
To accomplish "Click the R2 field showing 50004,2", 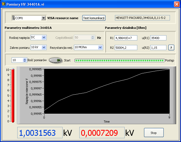I will (x=126, y=48).
